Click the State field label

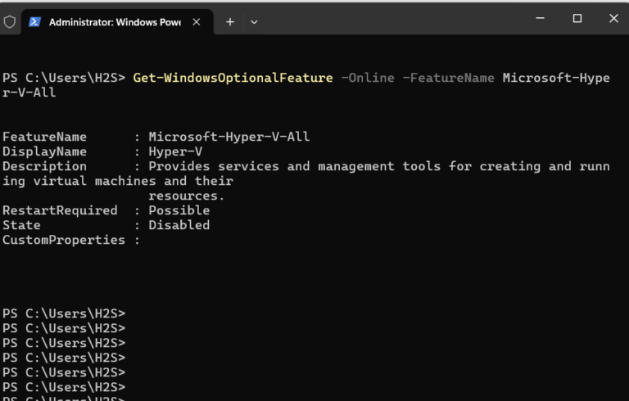pos(21,225)
